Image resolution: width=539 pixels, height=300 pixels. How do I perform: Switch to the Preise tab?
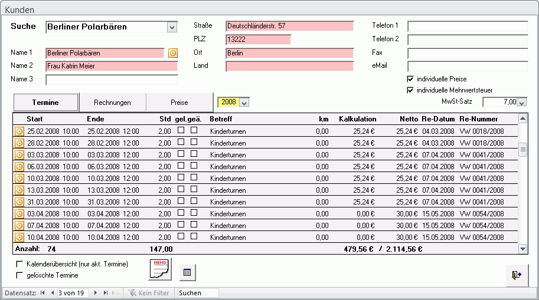tap(179, 103)
